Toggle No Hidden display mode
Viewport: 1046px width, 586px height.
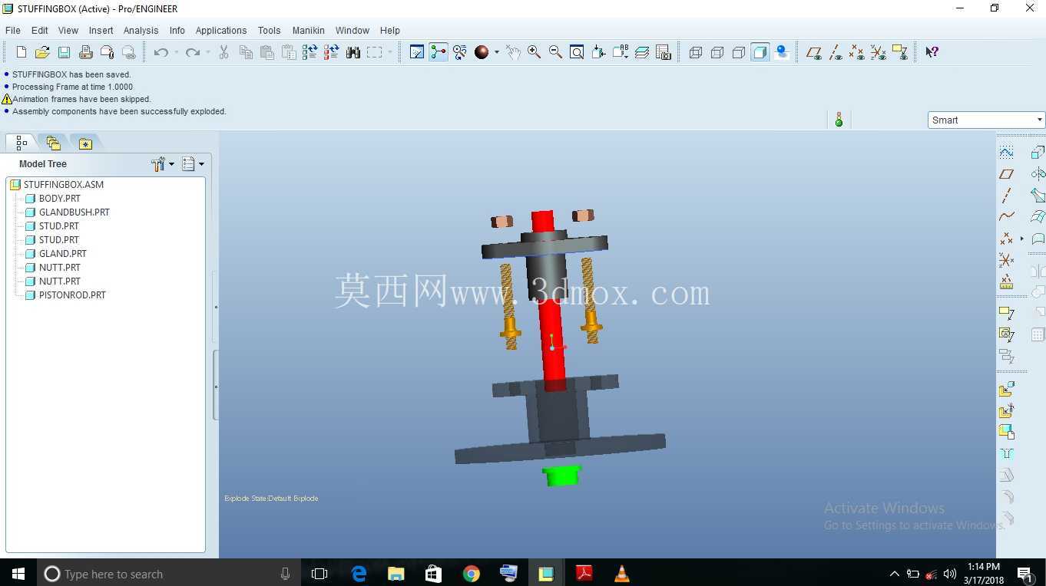(739, 52)
